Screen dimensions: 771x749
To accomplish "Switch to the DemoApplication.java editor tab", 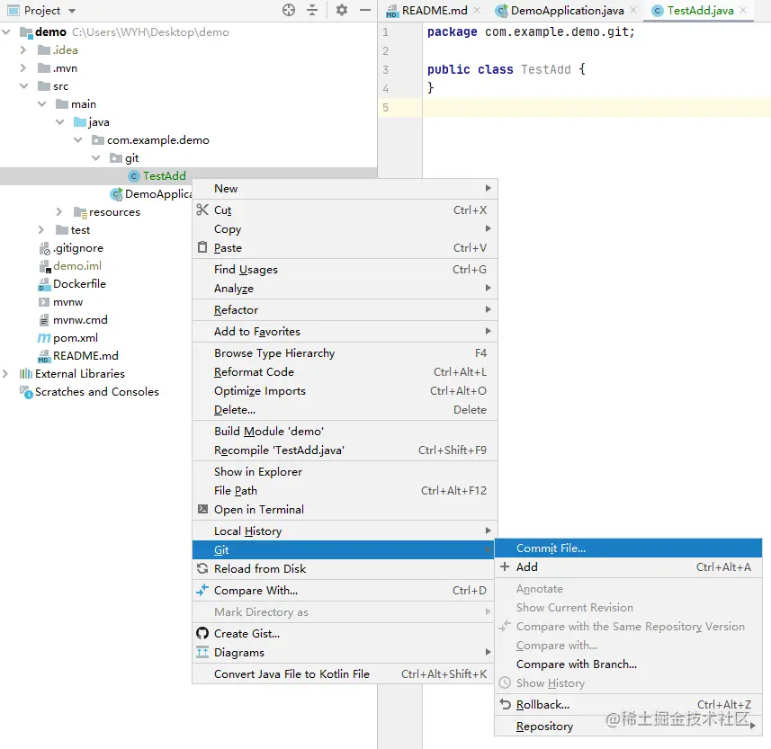I will click(560, 10).
